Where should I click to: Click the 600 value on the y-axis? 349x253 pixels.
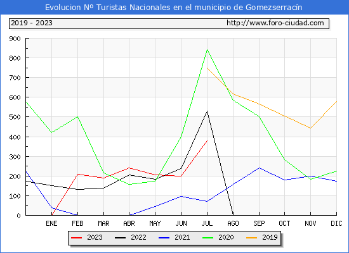(x=15, y=97)
